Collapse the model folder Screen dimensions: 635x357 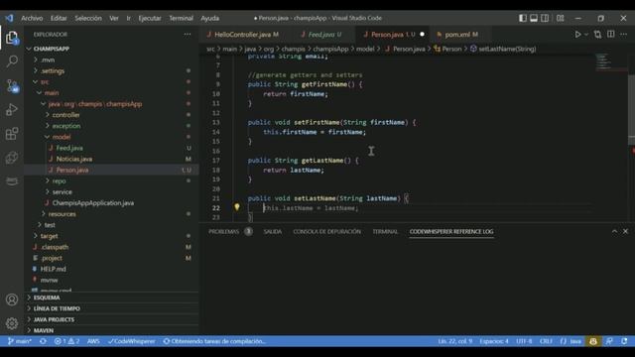[111, 137]
